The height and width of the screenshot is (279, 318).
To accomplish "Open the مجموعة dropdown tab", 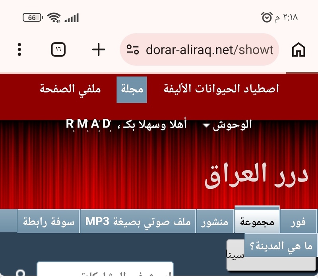I will (x=257, y=221).
